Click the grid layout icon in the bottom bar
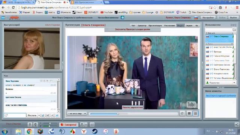The width and height of the screenshot is (240, 135). click(x=92, y=125)
